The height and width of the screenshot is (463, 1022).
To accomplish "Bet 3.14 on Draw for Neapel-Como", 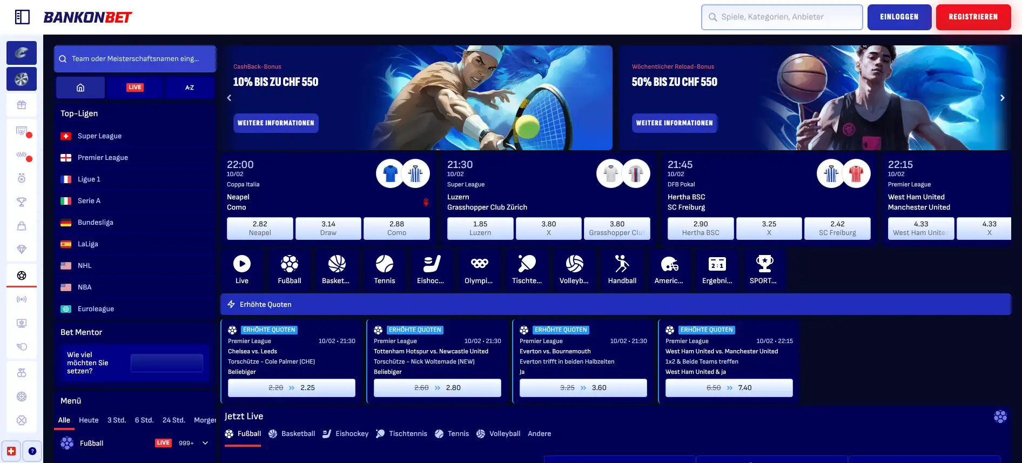I will (328, 229).
